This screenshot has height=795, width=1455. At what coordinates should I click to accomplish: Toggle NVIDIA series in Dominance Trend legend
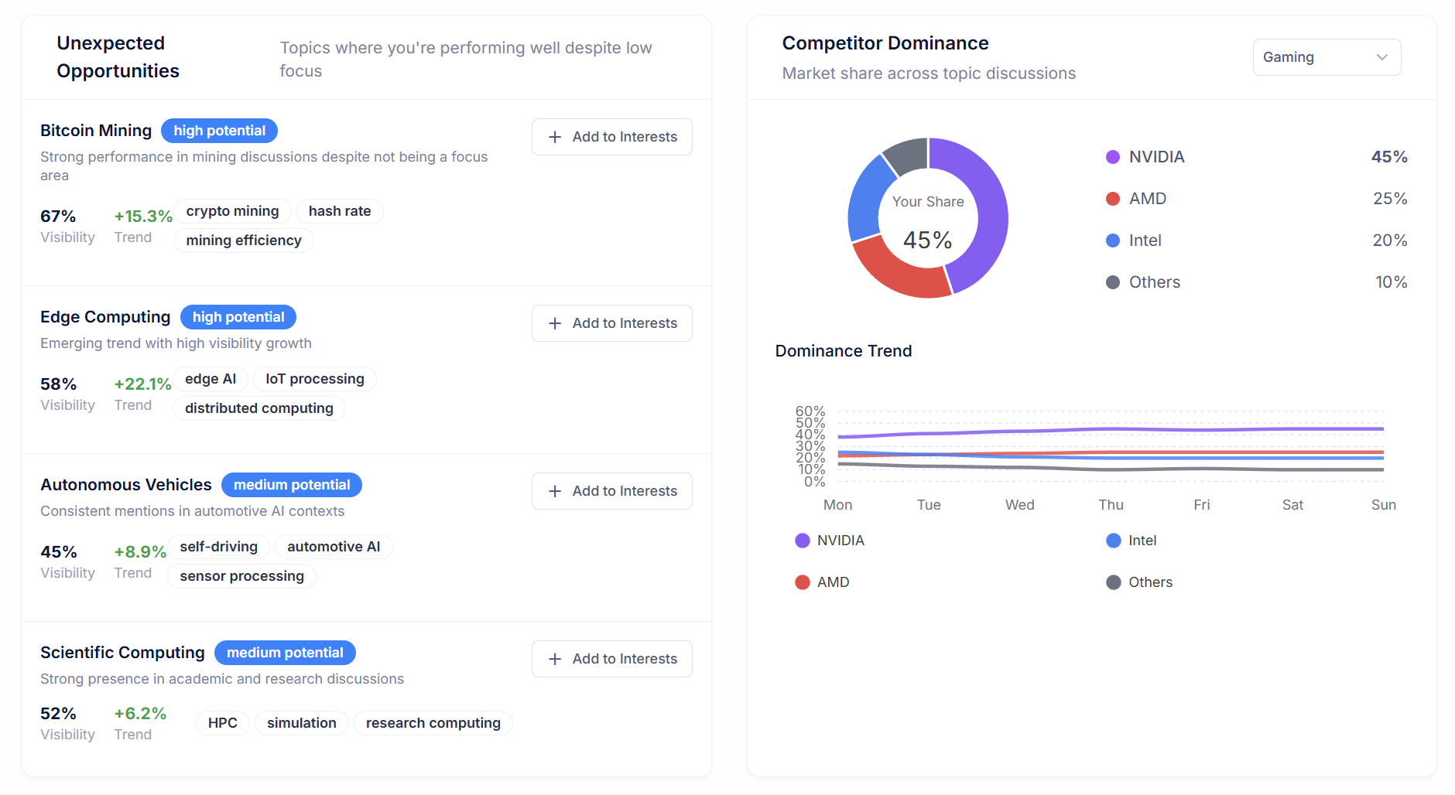[830, 541]
